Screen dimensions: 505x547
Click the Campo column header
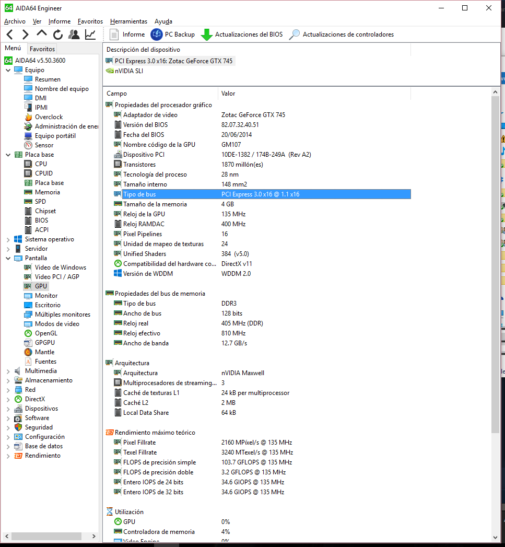pos(161,94)
